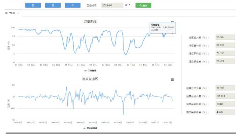Click the highlighted data point on humidity curve

click(164, 36)
